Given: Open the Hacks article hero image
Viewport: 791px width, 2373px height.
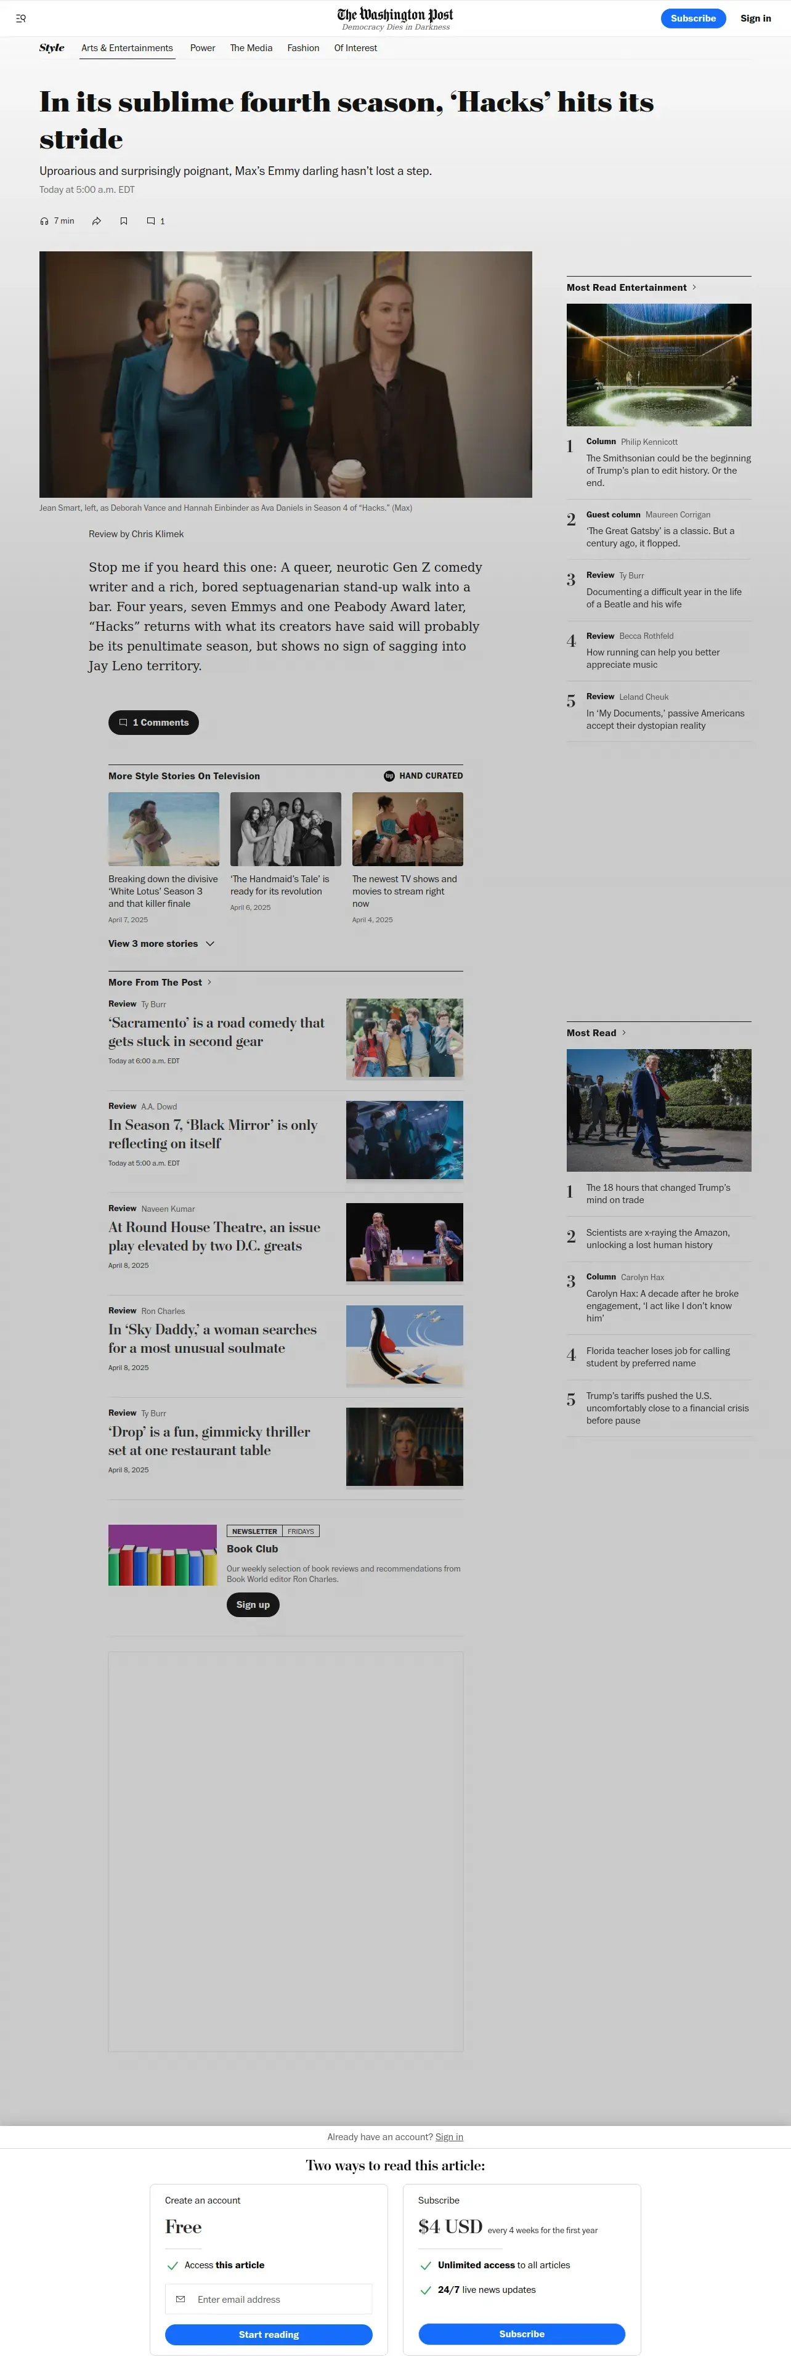Looking at the screenshot, I should click(x=285, y=374).
